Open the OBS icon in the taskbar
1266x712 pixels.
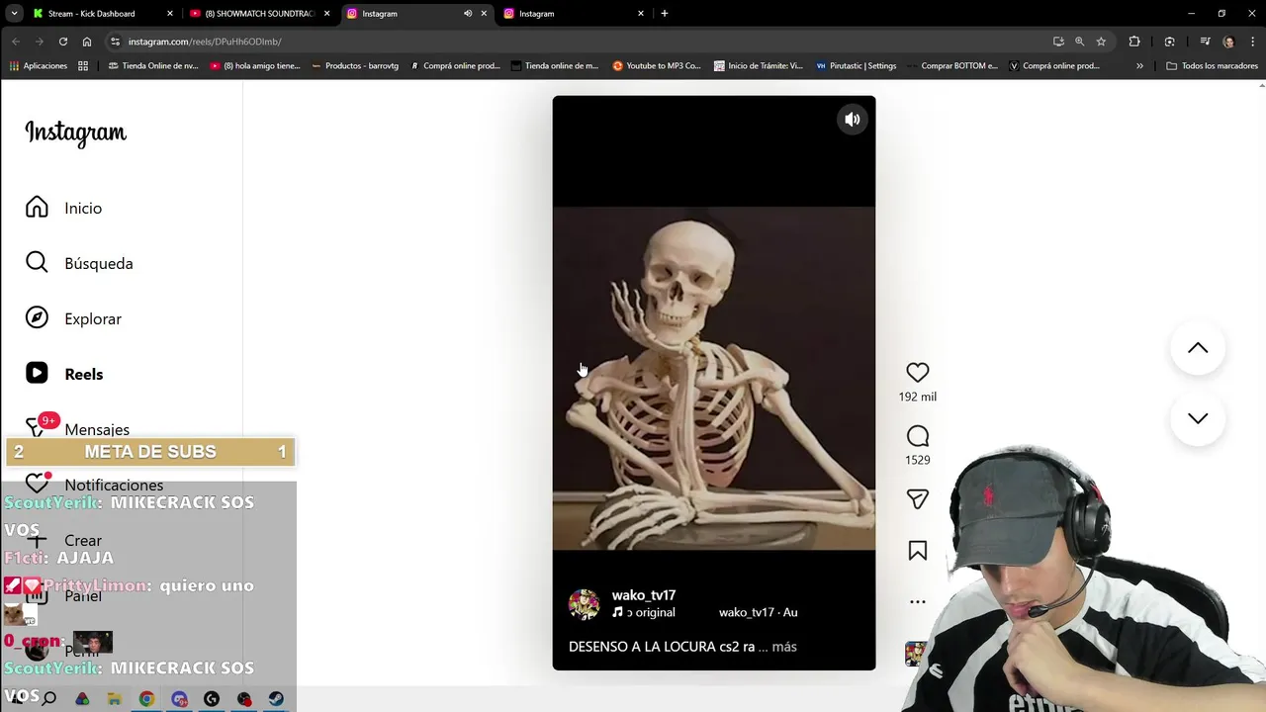coord(244,699)
